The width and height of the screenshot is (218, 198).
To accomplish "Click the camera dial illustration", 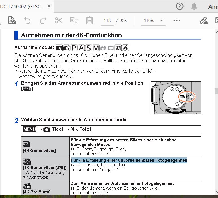I will click(x=176, y=98).
